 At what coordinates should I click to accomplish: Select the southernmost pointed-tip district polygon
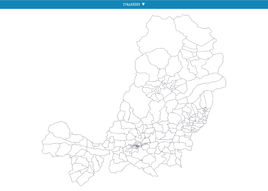(x=151, y=171)
